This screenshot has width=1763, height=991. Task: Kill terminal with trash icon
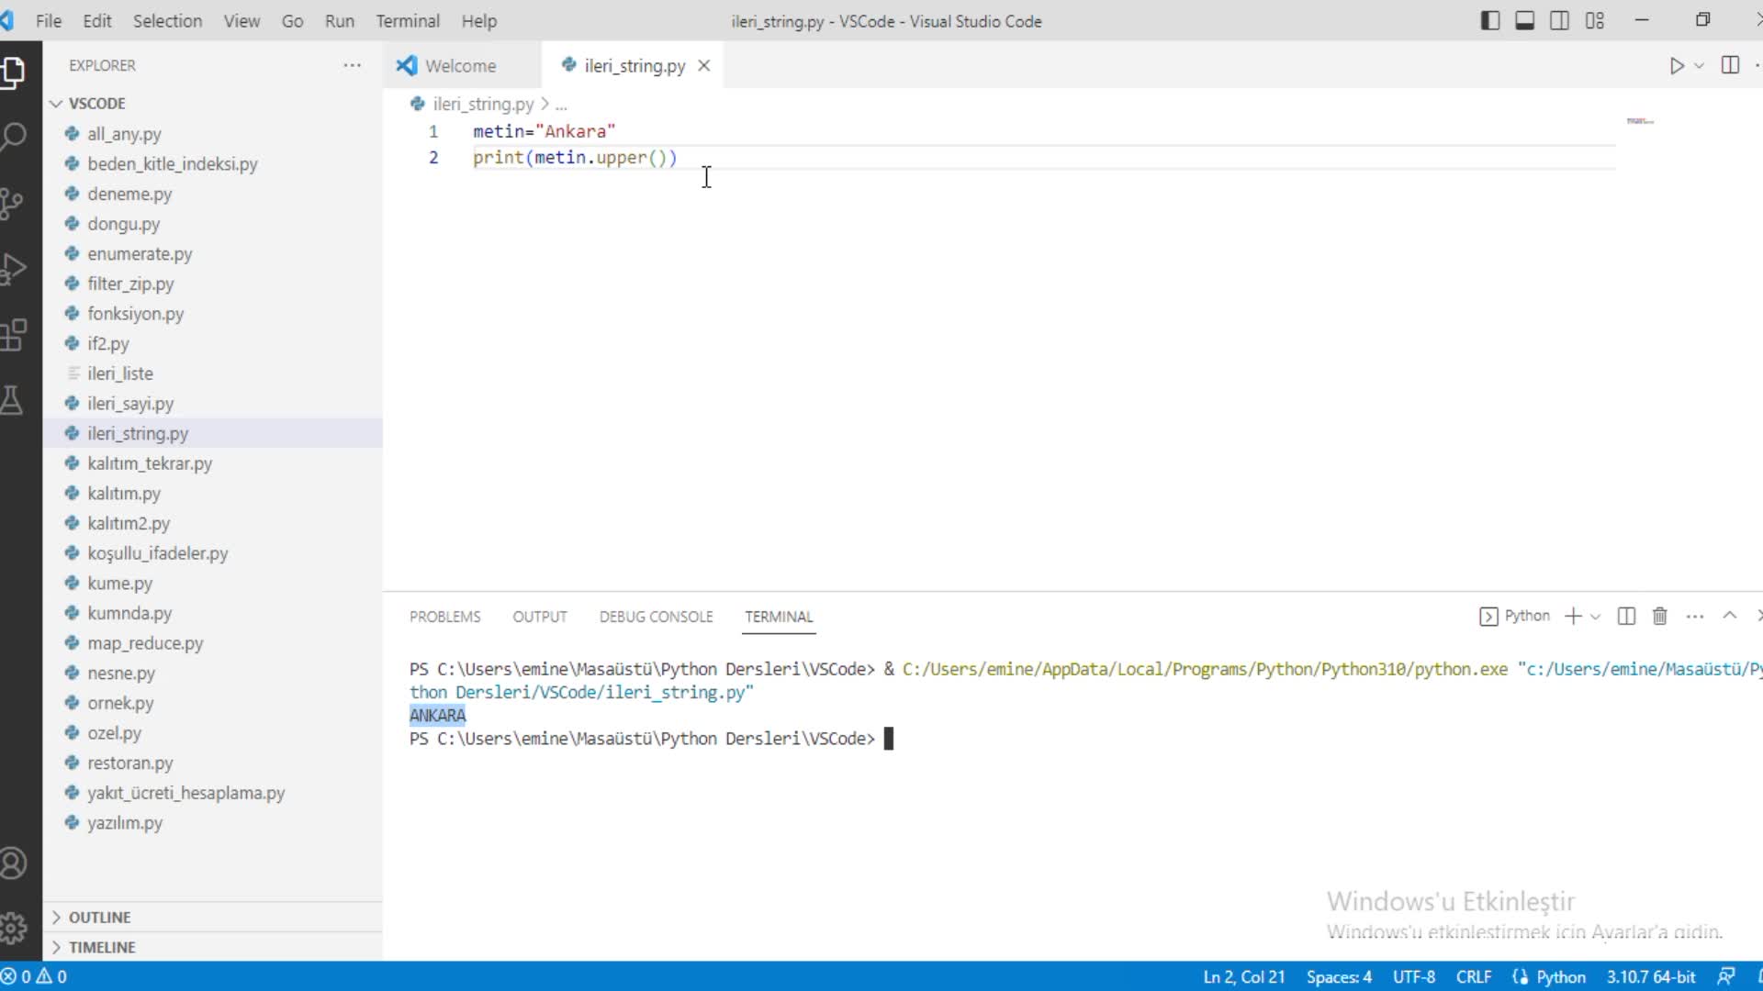(1659, 617)
